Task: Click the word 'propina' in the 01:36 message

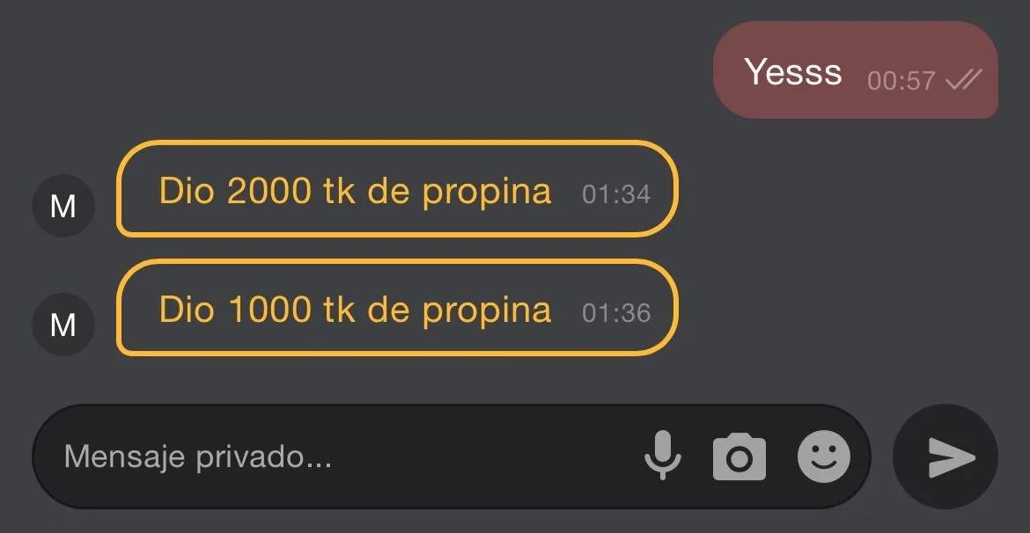Action: point(486,311)
